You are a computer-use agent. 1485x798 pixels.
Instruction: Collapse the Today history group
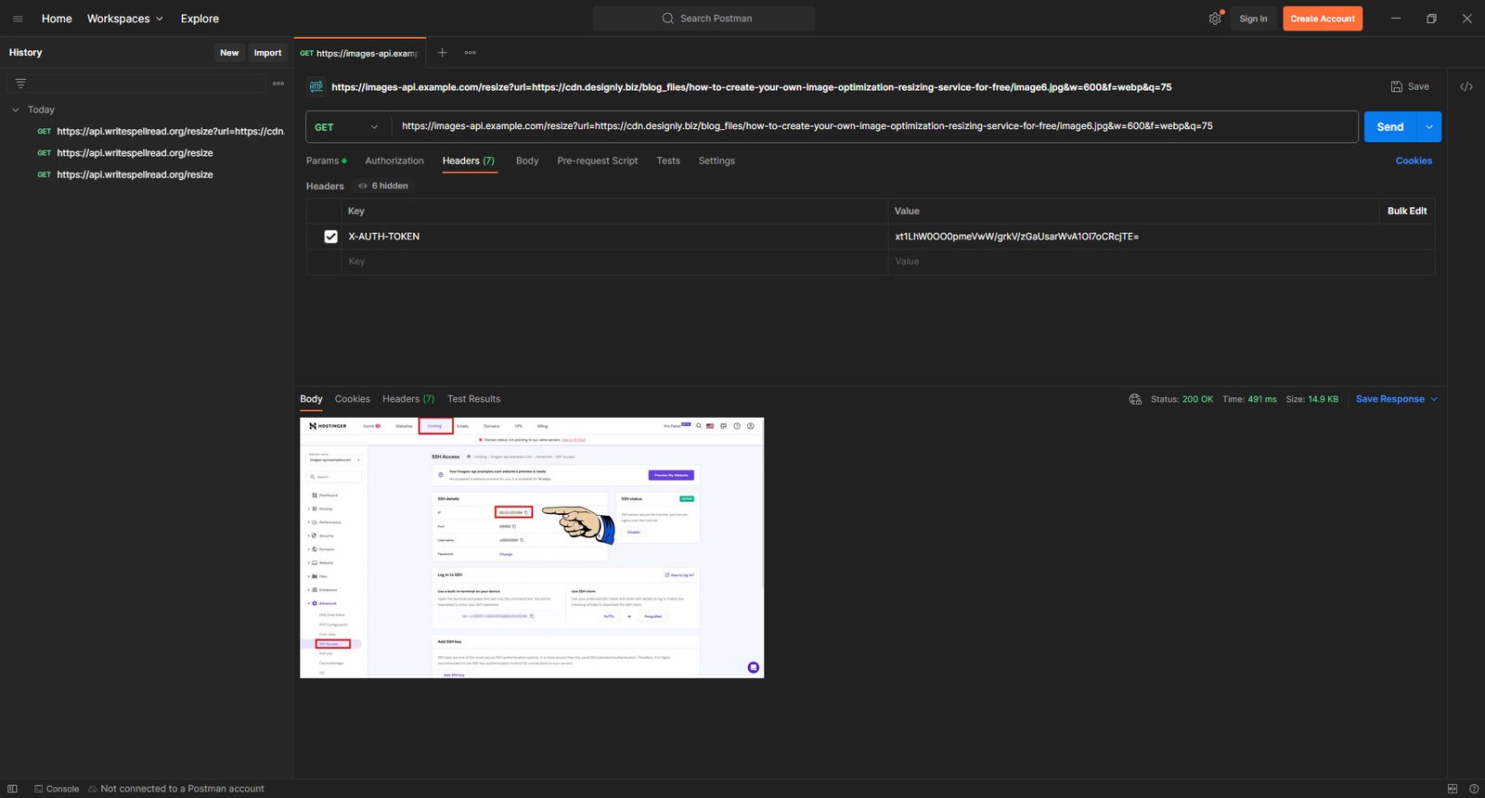coord(15,109)
